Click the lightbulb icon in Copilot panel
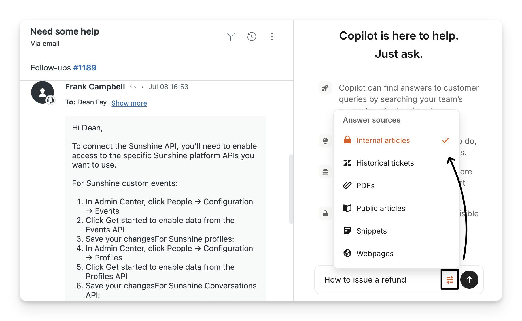This screenshot has height=321, width=522. (325, 141)
